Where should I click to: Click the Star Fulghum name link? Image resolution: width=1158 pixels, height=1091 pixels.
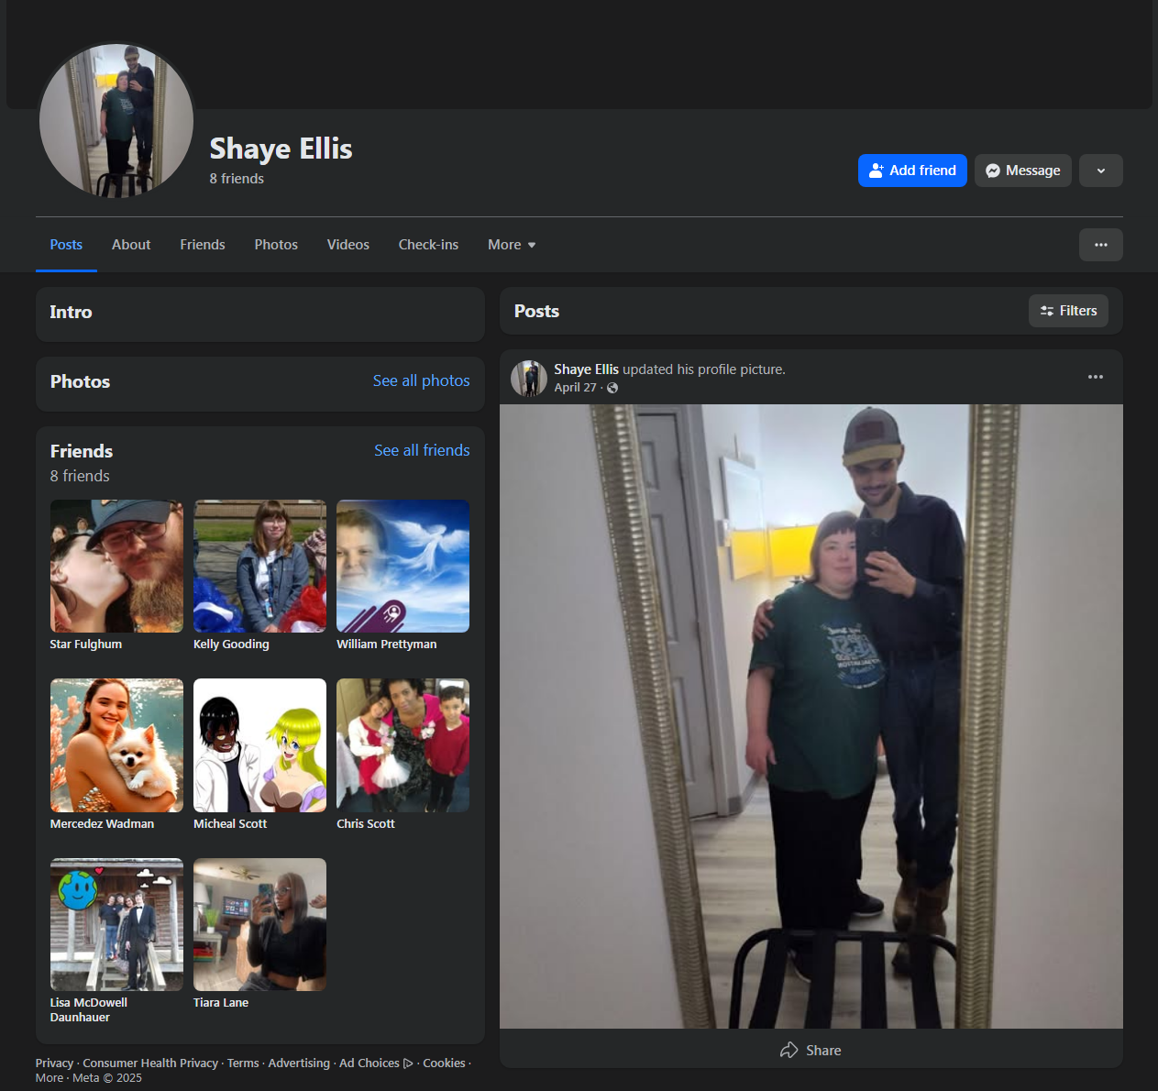click(85, 645)
